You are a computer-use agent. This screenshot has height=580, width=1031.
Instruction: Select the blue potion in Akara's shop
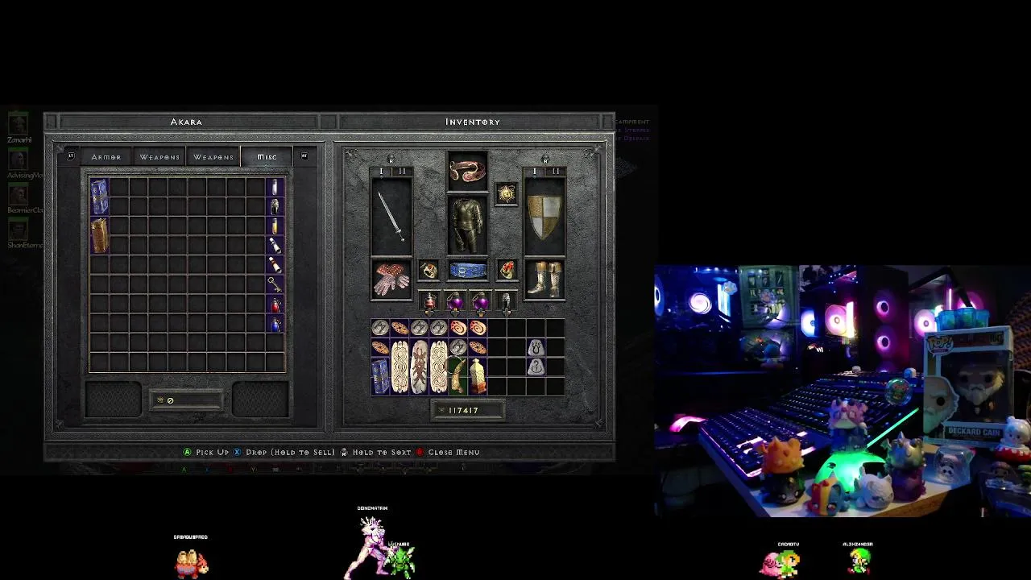coord(275,324)
